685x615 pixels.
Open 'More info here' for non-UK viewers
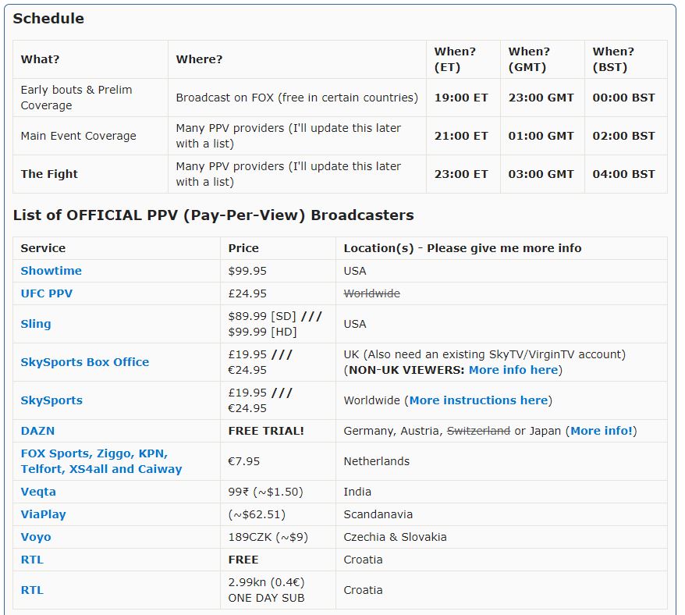tap(513, 370)
